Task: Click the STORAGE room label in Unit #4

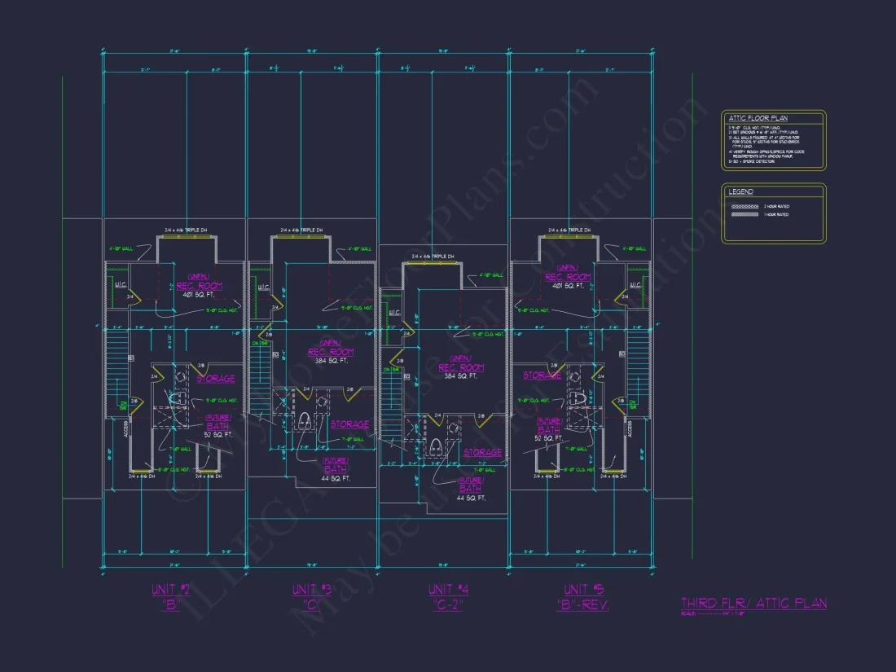Action: [482, 450]
